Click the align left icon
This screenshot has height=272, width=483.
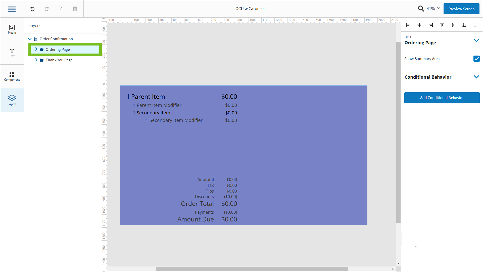(x=408, y=25)
